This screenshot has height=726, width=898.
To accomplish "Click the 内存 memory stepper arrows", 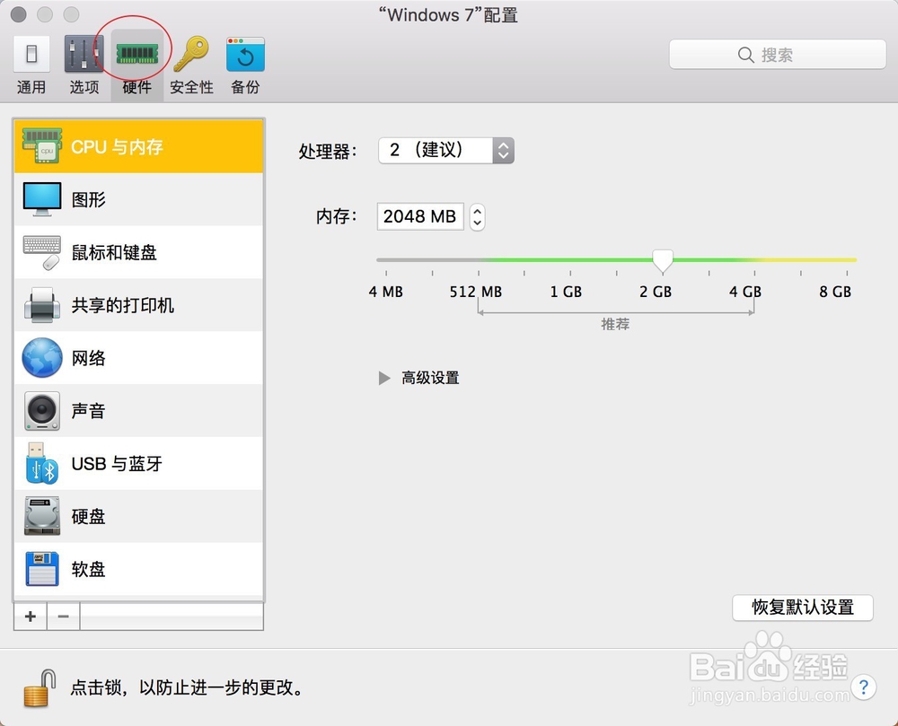I will tap(477, 217).
